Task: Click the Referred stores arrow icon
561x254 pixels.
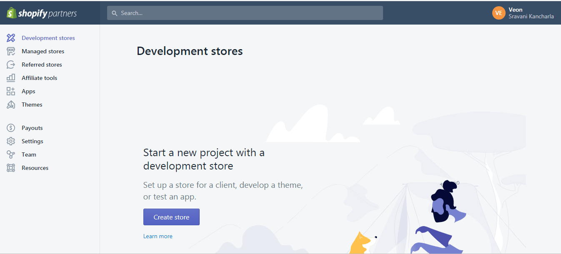Action: [11, 65]
